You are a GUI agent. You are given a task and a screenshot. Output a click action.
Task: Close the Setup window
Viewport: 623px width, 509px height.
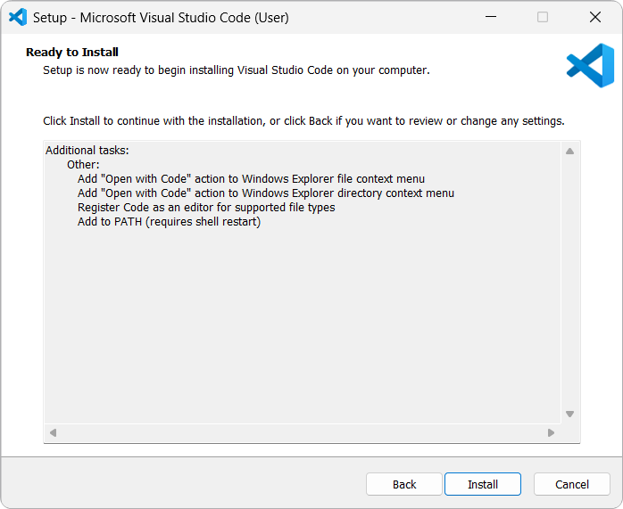(595, 17)
